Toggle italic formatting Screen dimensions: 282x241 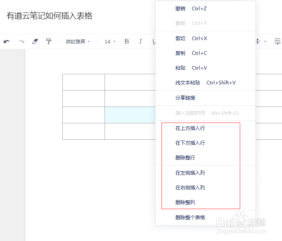coord(141,41)
